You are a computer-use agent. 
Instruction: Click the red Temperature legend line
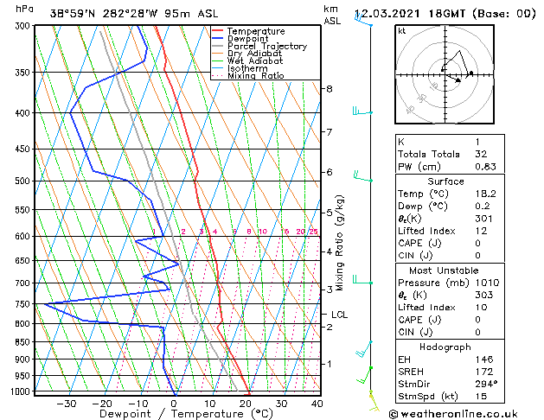click(218, 31)
